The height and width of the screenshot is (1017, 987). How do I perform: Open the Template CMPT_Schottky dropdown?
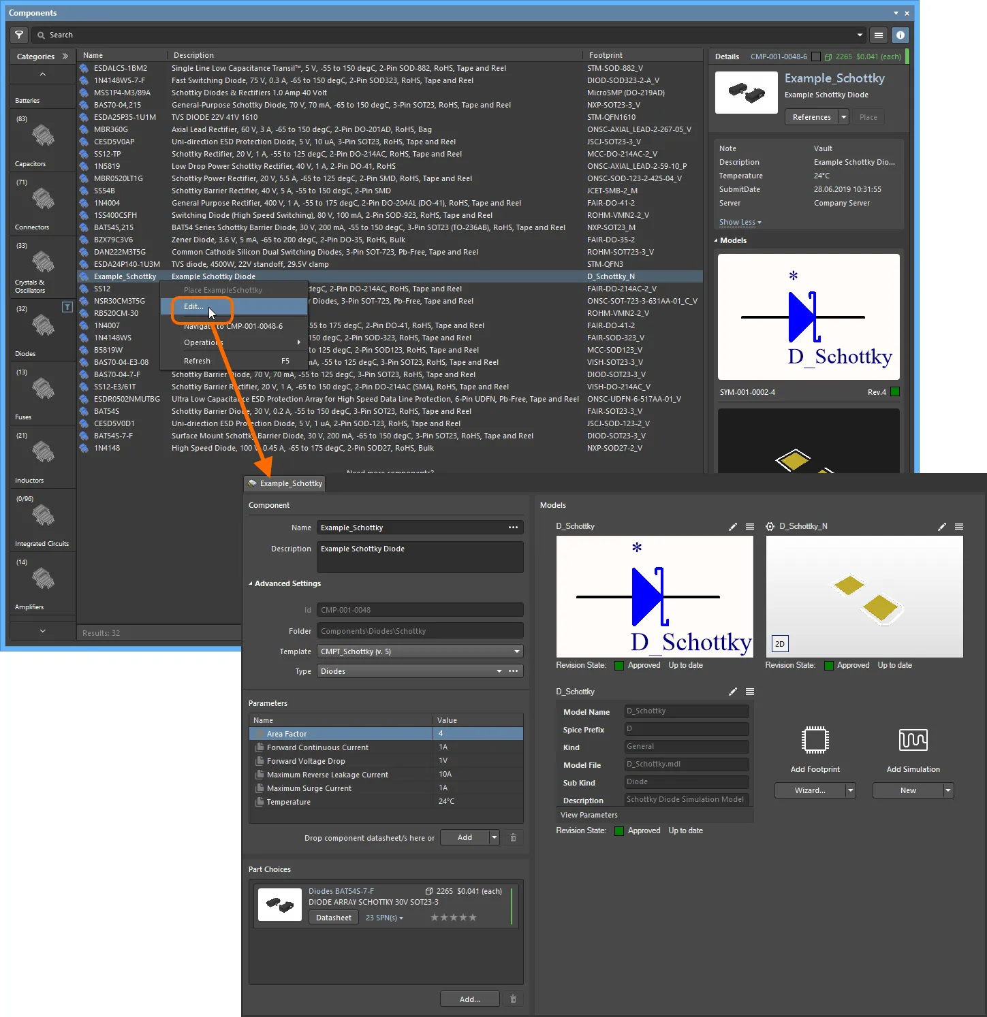[516, 651]
